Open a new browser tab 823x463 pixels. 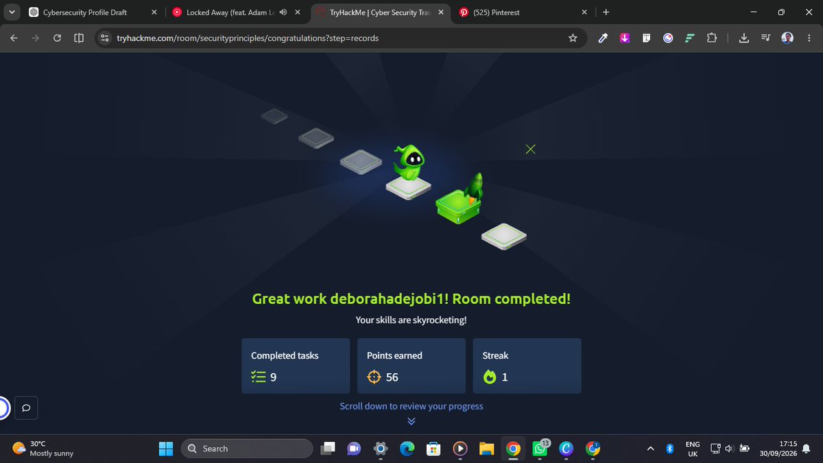tap(606, 12)
